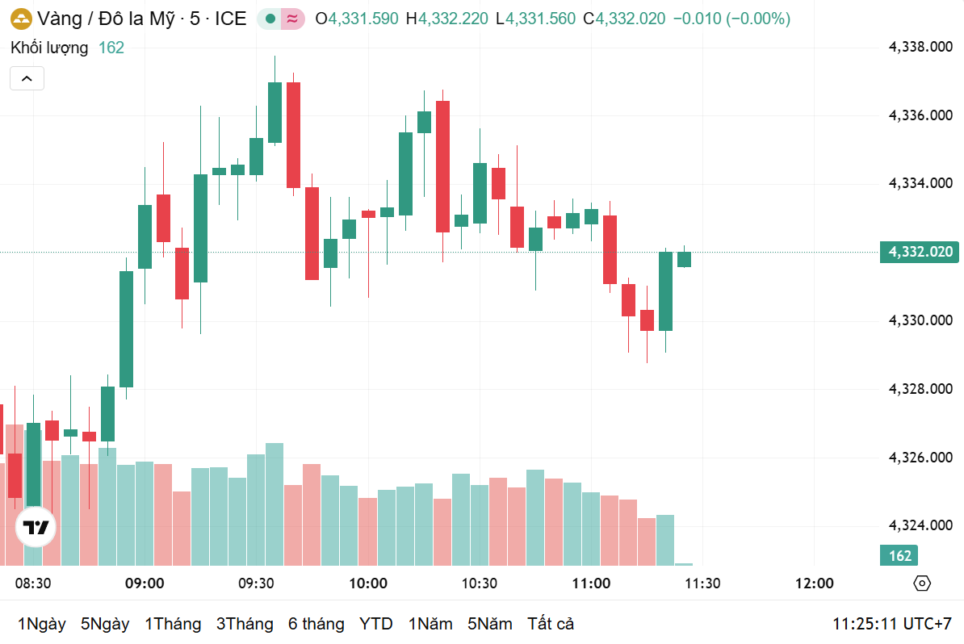Select the 5Ngày time range
This screenshot has width=964, height=644.
[105, 624]
